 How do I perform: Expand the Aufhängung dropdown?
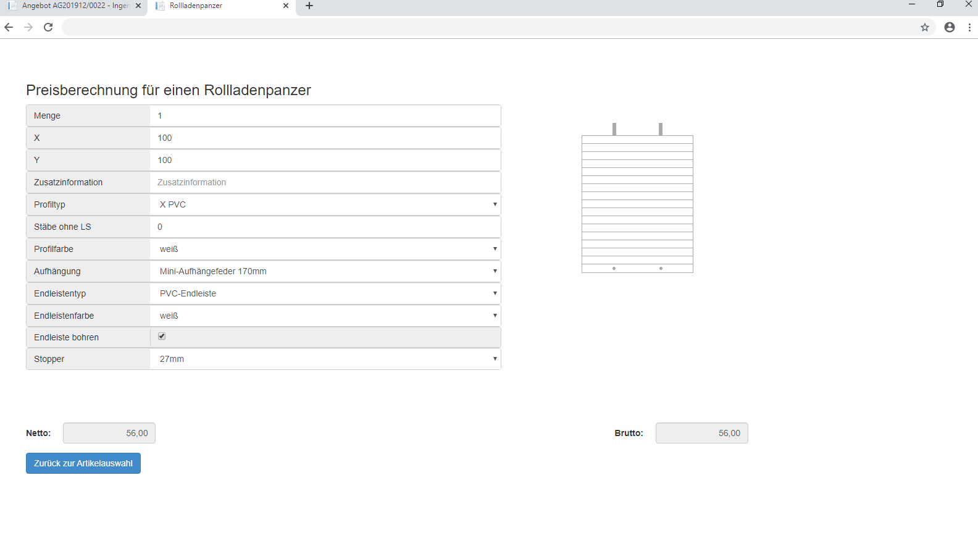click(x=325, y=271)
